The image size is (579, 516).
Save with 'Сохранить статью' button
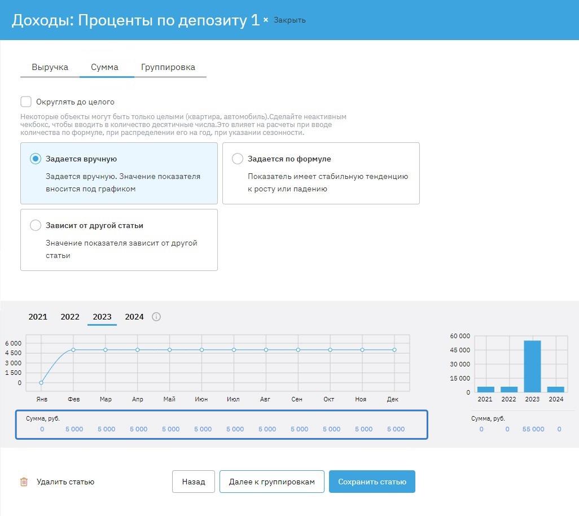pyautogui.click(x=372, y=482)
